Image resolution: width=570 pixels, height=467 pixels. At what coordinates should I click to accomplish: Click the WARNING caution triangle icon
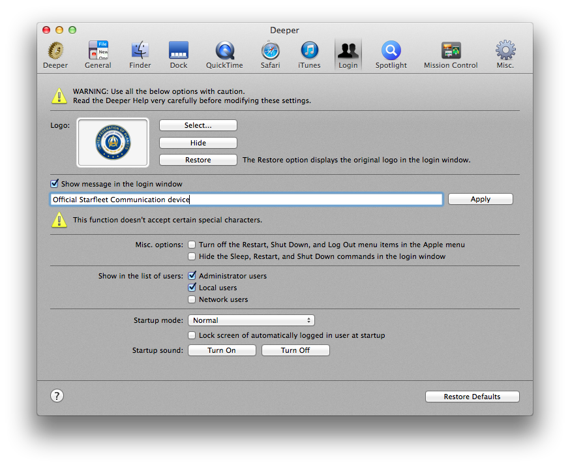(x=59, y=96)
